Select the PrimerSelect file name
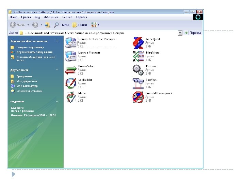The image size is (245, 183). pos(86,66)
